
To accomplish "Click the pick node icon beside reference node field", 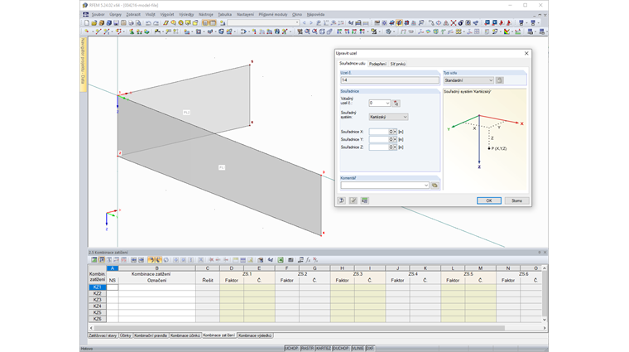I will (396, 104).
